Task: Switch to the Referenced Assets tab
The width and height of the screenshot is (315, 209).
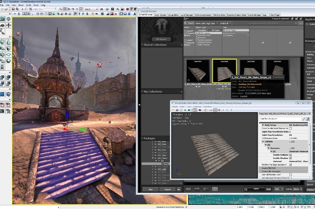Action: (x=203, y=15)
